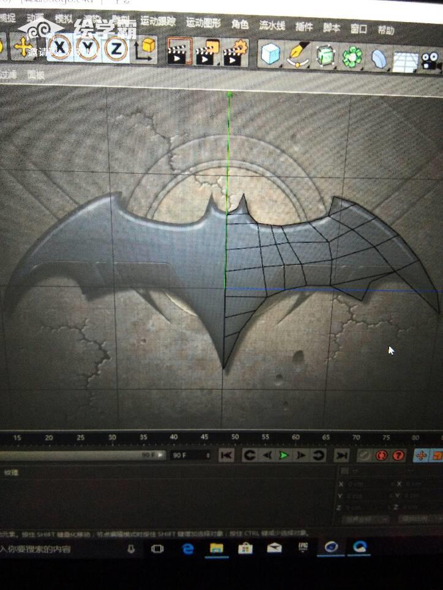Click the green Y axis handle tip
The image size is (443, 590).
tap(229, 94)
